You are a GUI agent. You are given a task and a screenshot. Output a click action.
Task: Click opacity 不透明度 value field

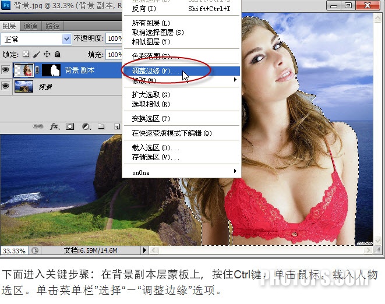[x=114, y=38]
